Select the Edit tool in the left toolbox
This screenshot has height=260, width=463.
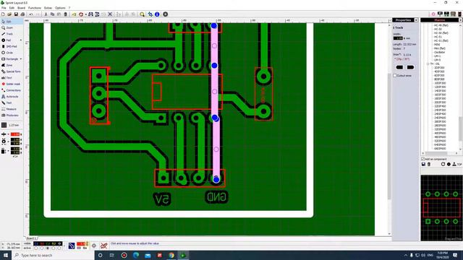12,22
